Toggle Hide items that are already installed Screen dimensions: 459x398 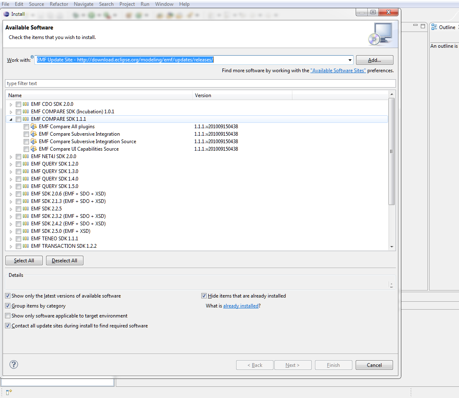(204, 296)
